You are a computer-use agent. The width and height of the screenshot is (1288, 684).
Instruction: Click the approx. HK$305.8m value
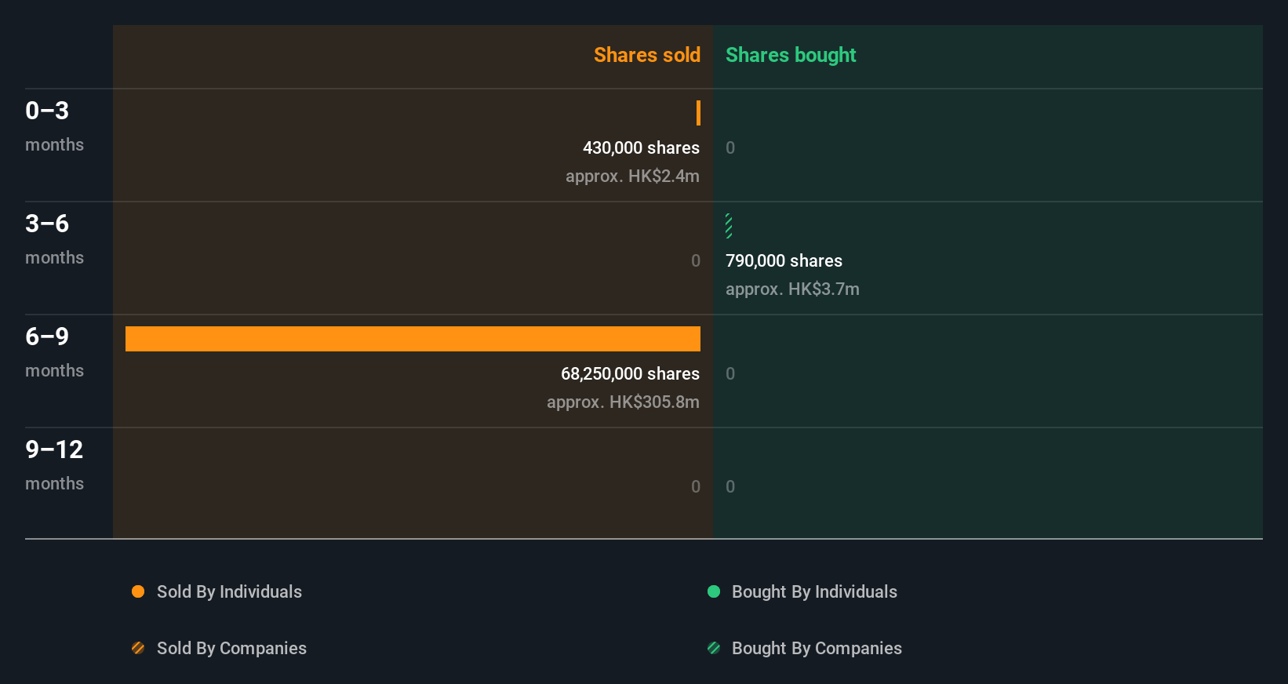(623, 402)
